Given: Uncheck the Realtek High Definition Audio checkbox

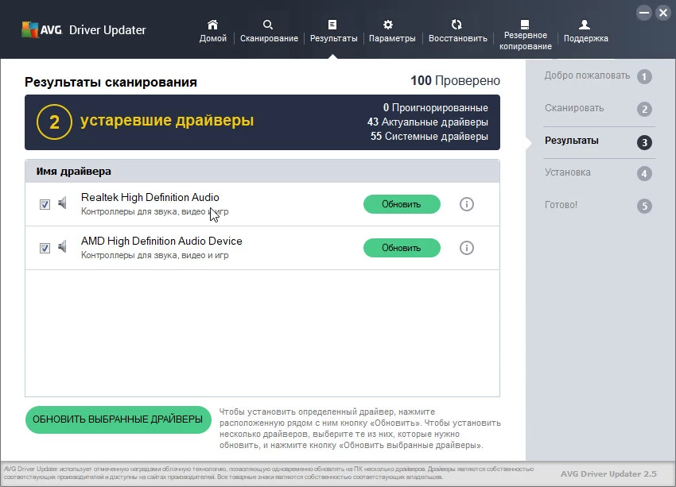Looking at the screenshot, I should (45, 204).
